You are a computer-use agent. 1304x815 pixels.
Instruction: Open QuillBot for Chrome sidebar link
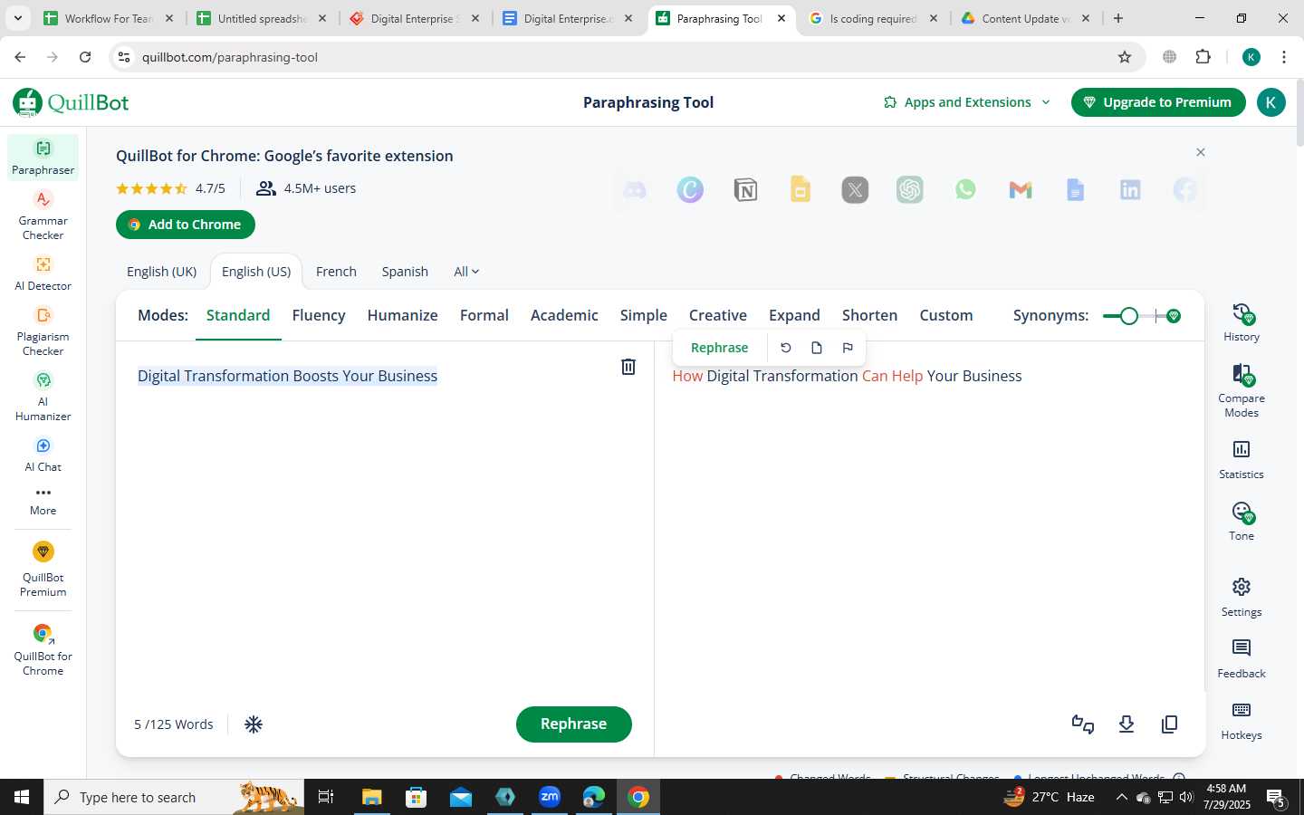coord(43,650)
